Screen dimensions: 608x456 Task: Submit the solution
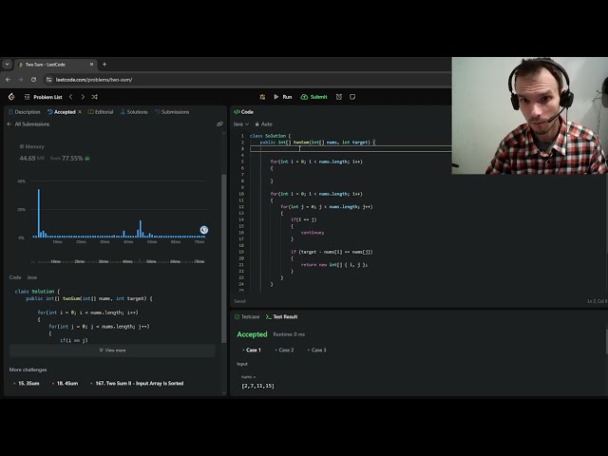(314, 97)
